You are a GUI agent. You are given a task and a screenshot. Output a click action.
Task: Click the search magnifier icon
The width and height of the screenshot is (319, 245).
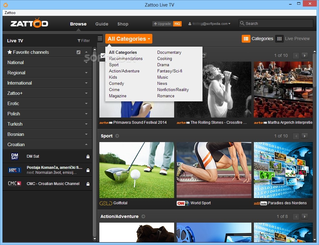point(242,23)
